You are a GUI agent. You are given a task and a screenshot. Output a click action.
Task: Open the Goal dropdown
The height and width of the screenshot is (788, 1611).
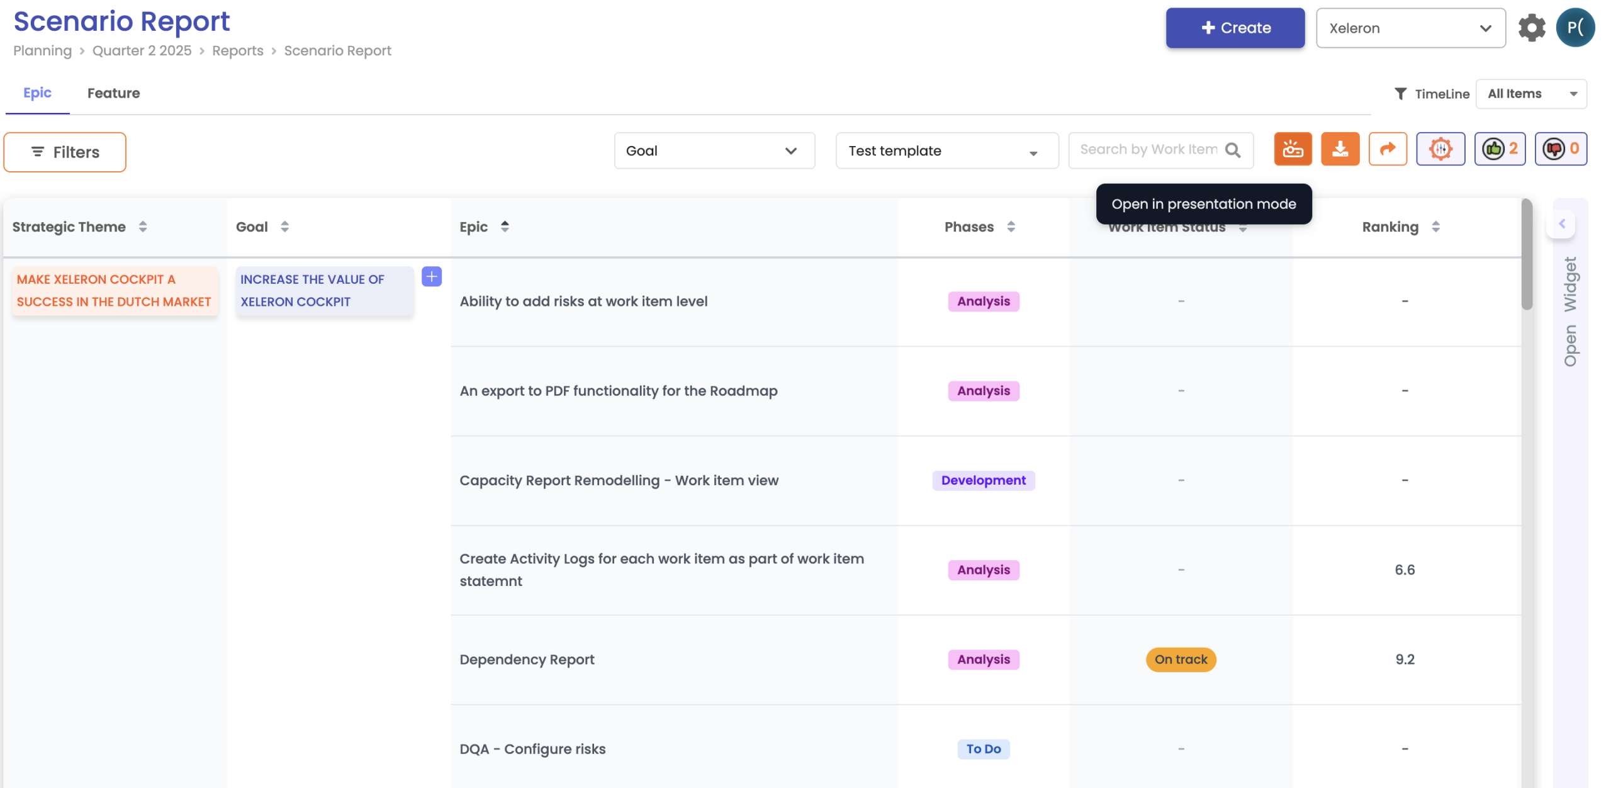pos(714,150)
